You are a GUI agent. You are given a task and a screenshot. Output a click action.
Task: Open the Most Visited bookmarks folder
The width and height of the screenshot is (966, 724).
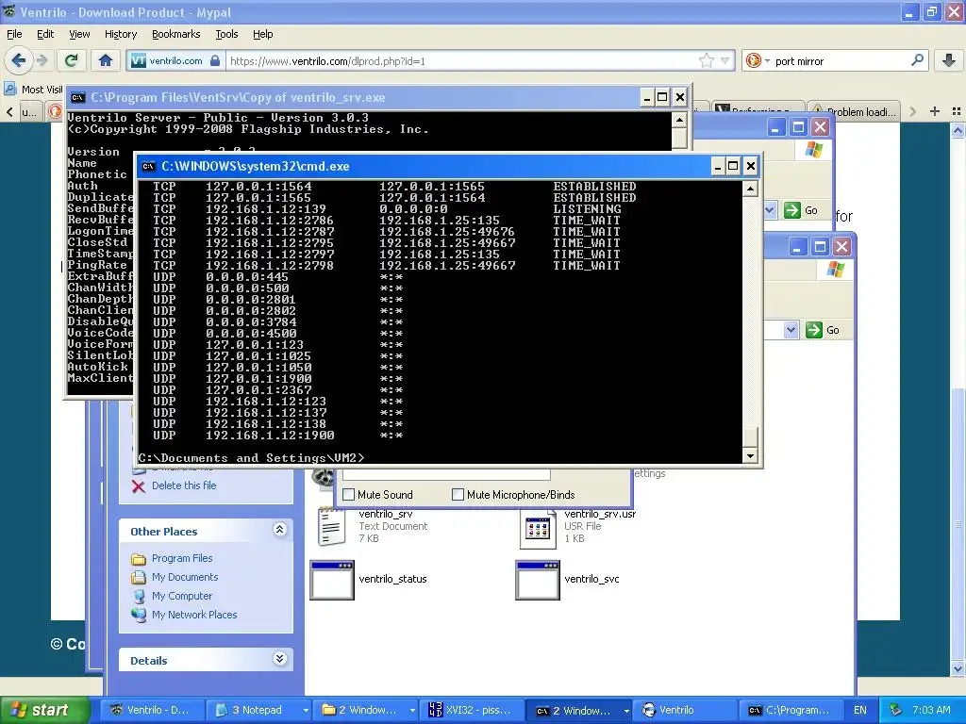(x=34, y=90)
